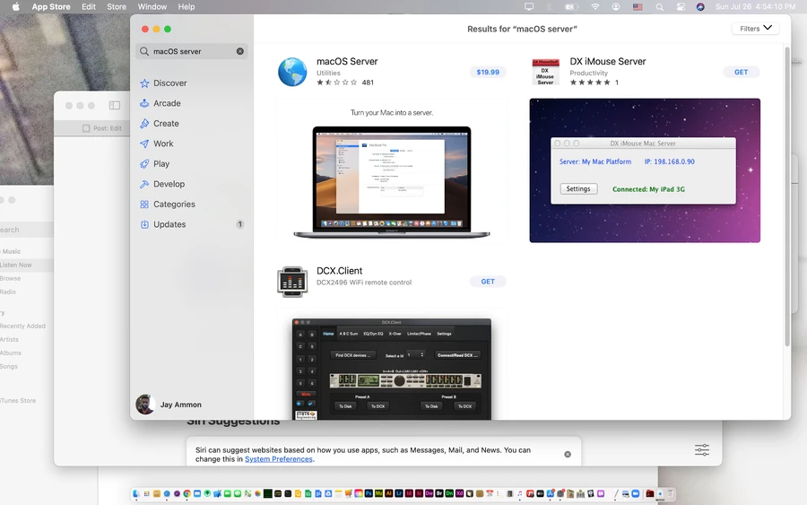
Task: Open the US flag input source menu
Action: click(x=638, y=6)
